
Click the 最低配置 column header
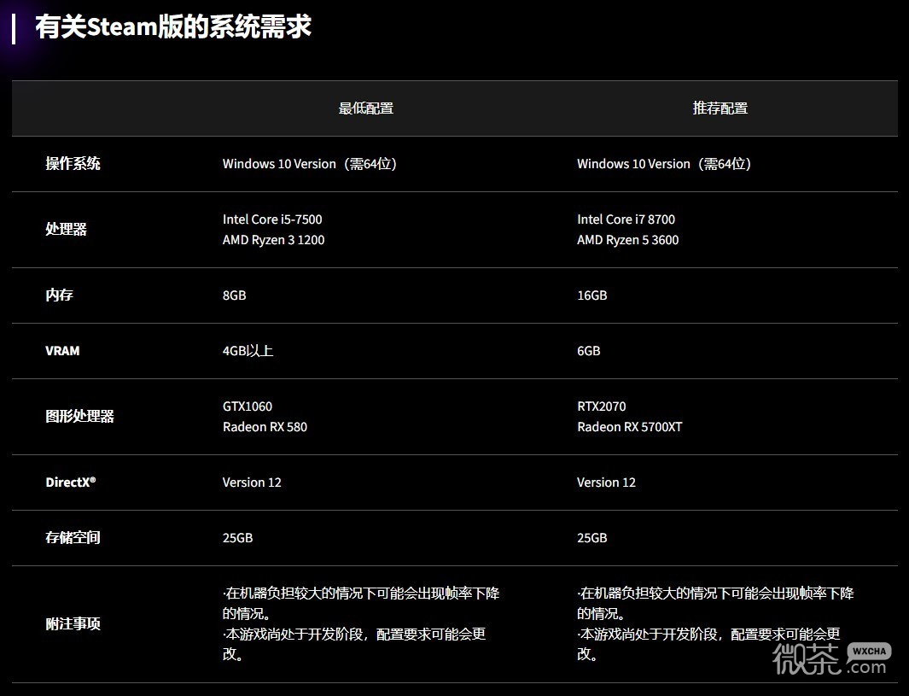(x=366, y=108)
